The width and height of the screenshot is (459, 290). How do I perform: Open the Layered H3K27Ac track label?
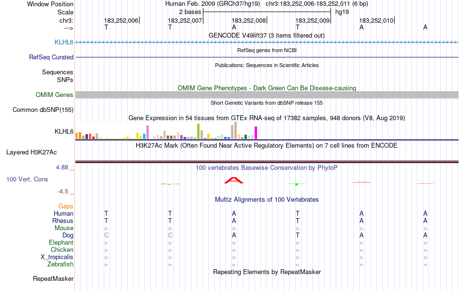tap(31, 152)
